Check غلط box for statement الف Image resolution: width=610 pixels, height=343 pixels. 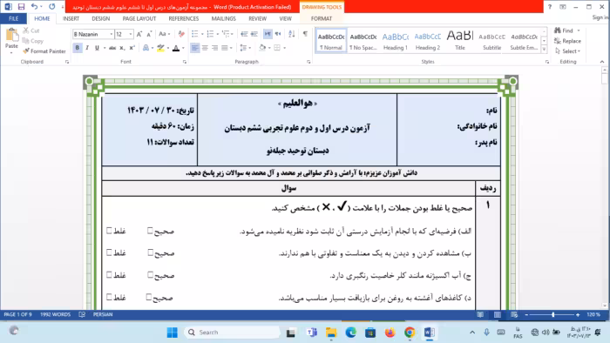pos(109,231)
